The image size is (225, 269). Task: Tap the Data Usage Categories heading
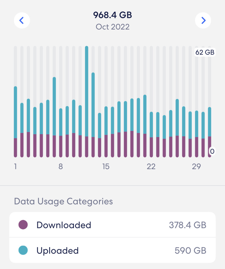pyautogui.click(x=63, y=201)
